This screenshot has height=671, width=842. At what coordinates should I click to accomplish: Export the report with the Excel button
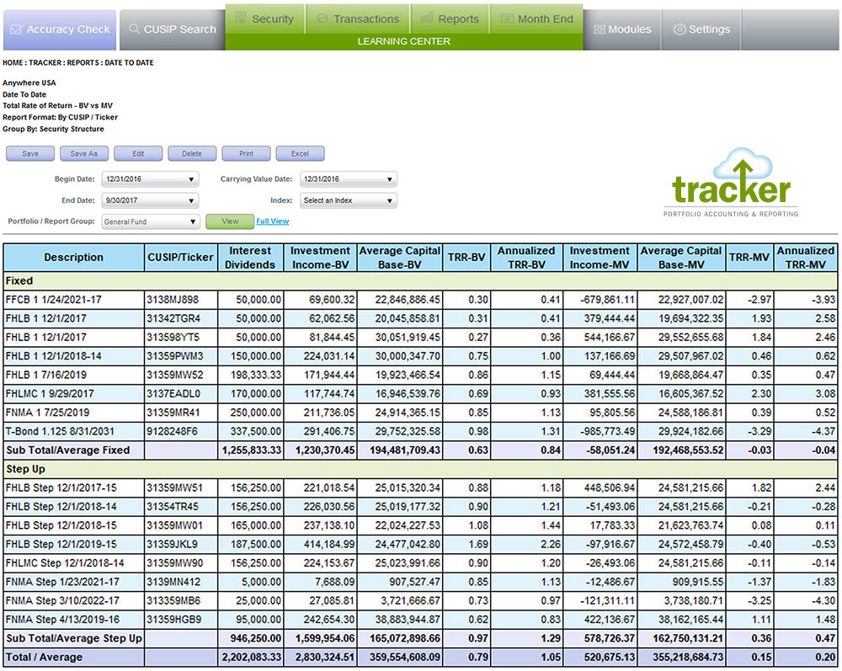[x=300, y=154]
